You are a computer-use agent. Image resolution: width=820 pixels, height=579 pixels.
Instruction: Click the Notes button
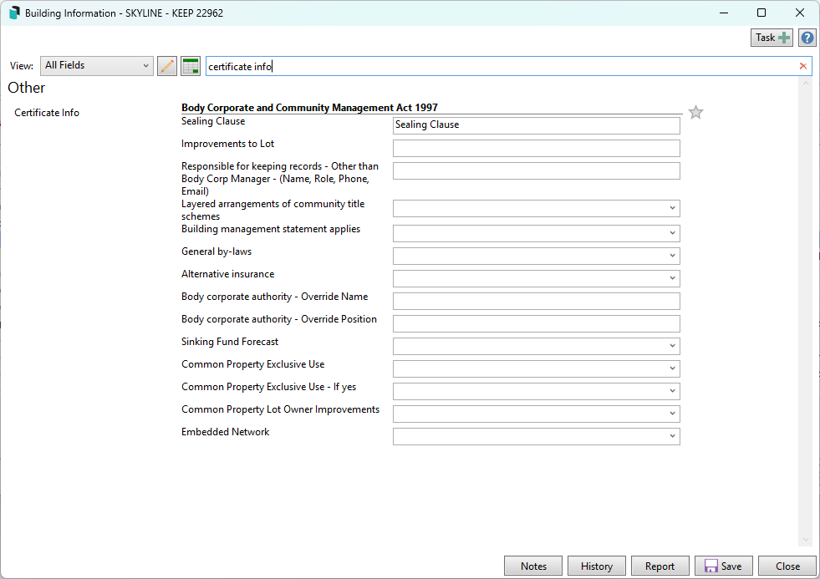[x=533, y=566]
